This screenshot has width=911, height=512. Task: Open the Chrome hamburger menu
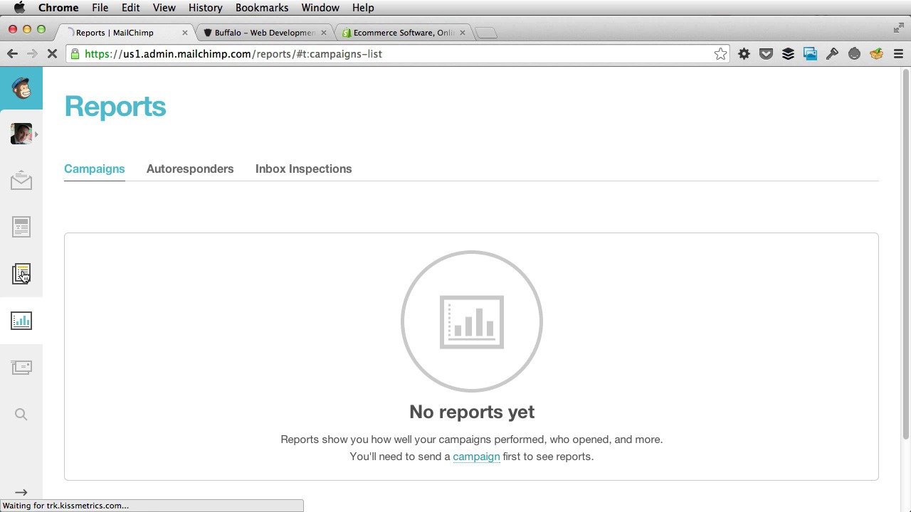tap(898, 54)
